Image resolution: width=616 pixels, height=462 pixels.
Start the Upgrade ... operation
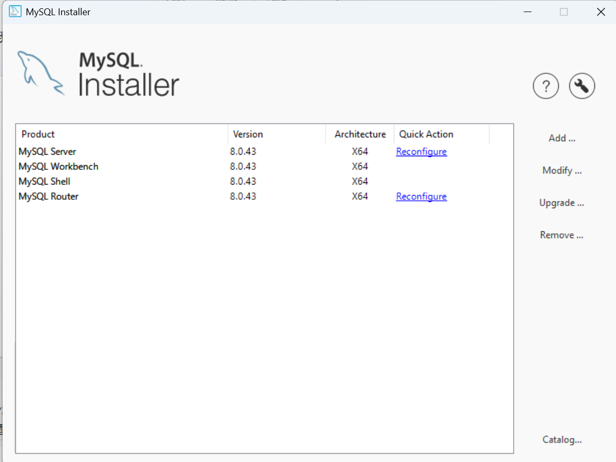point(562,203)
